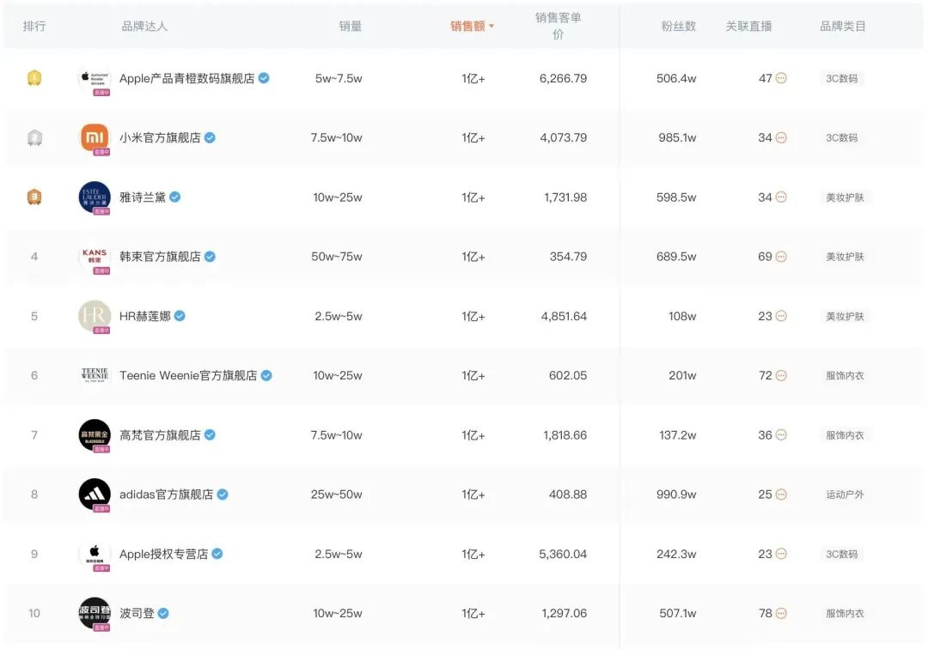Viewport: 928px width, 649px height.
Task: Select the 小米官方旗舰店 Mi logo
Action: [94, 137]
